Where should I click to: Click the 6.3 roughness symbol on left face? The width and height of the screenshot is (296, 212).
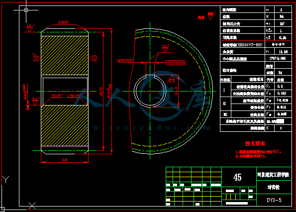(36, 57)
